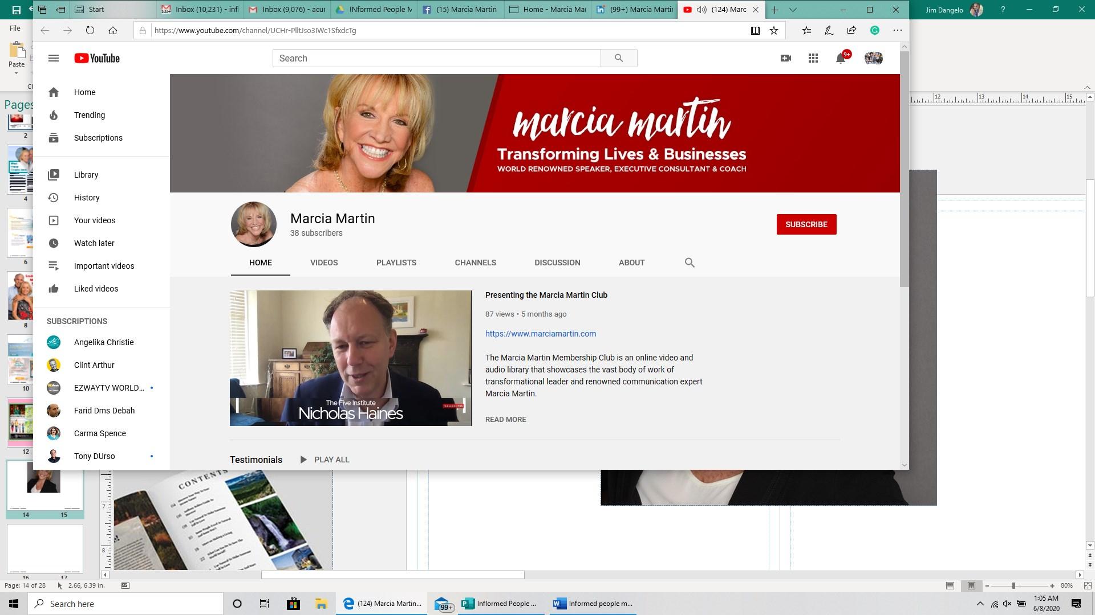Click the search magnifier button on YouTube
This screenshot has height=615, width=1095.
[619, 58]
